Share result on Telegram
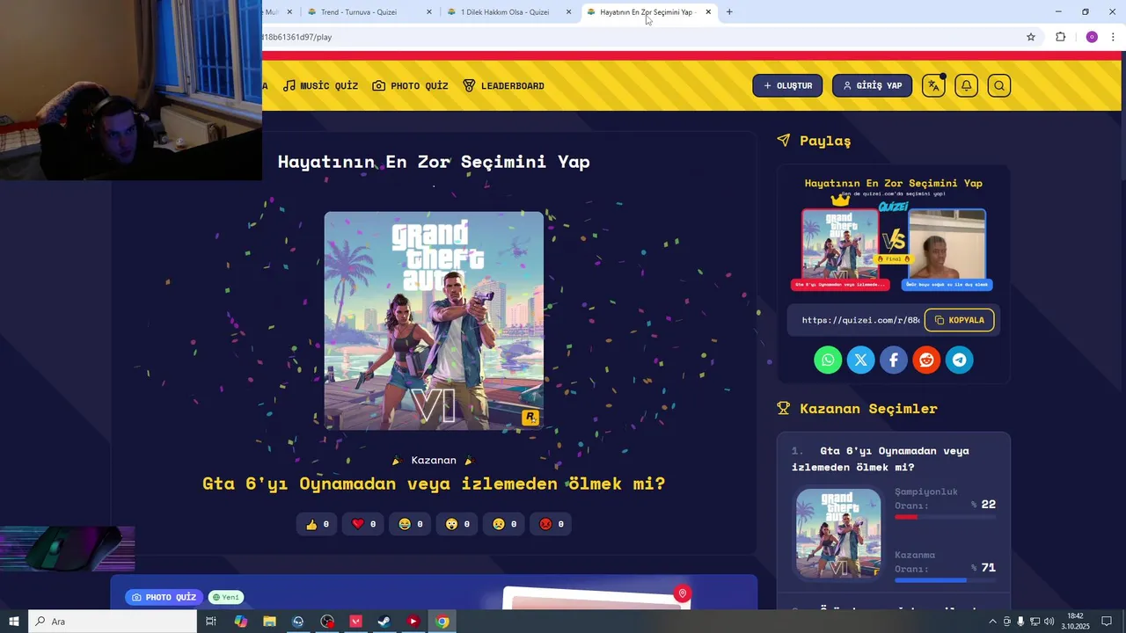This screenshot has height=633, width=1126. point(960,360)
